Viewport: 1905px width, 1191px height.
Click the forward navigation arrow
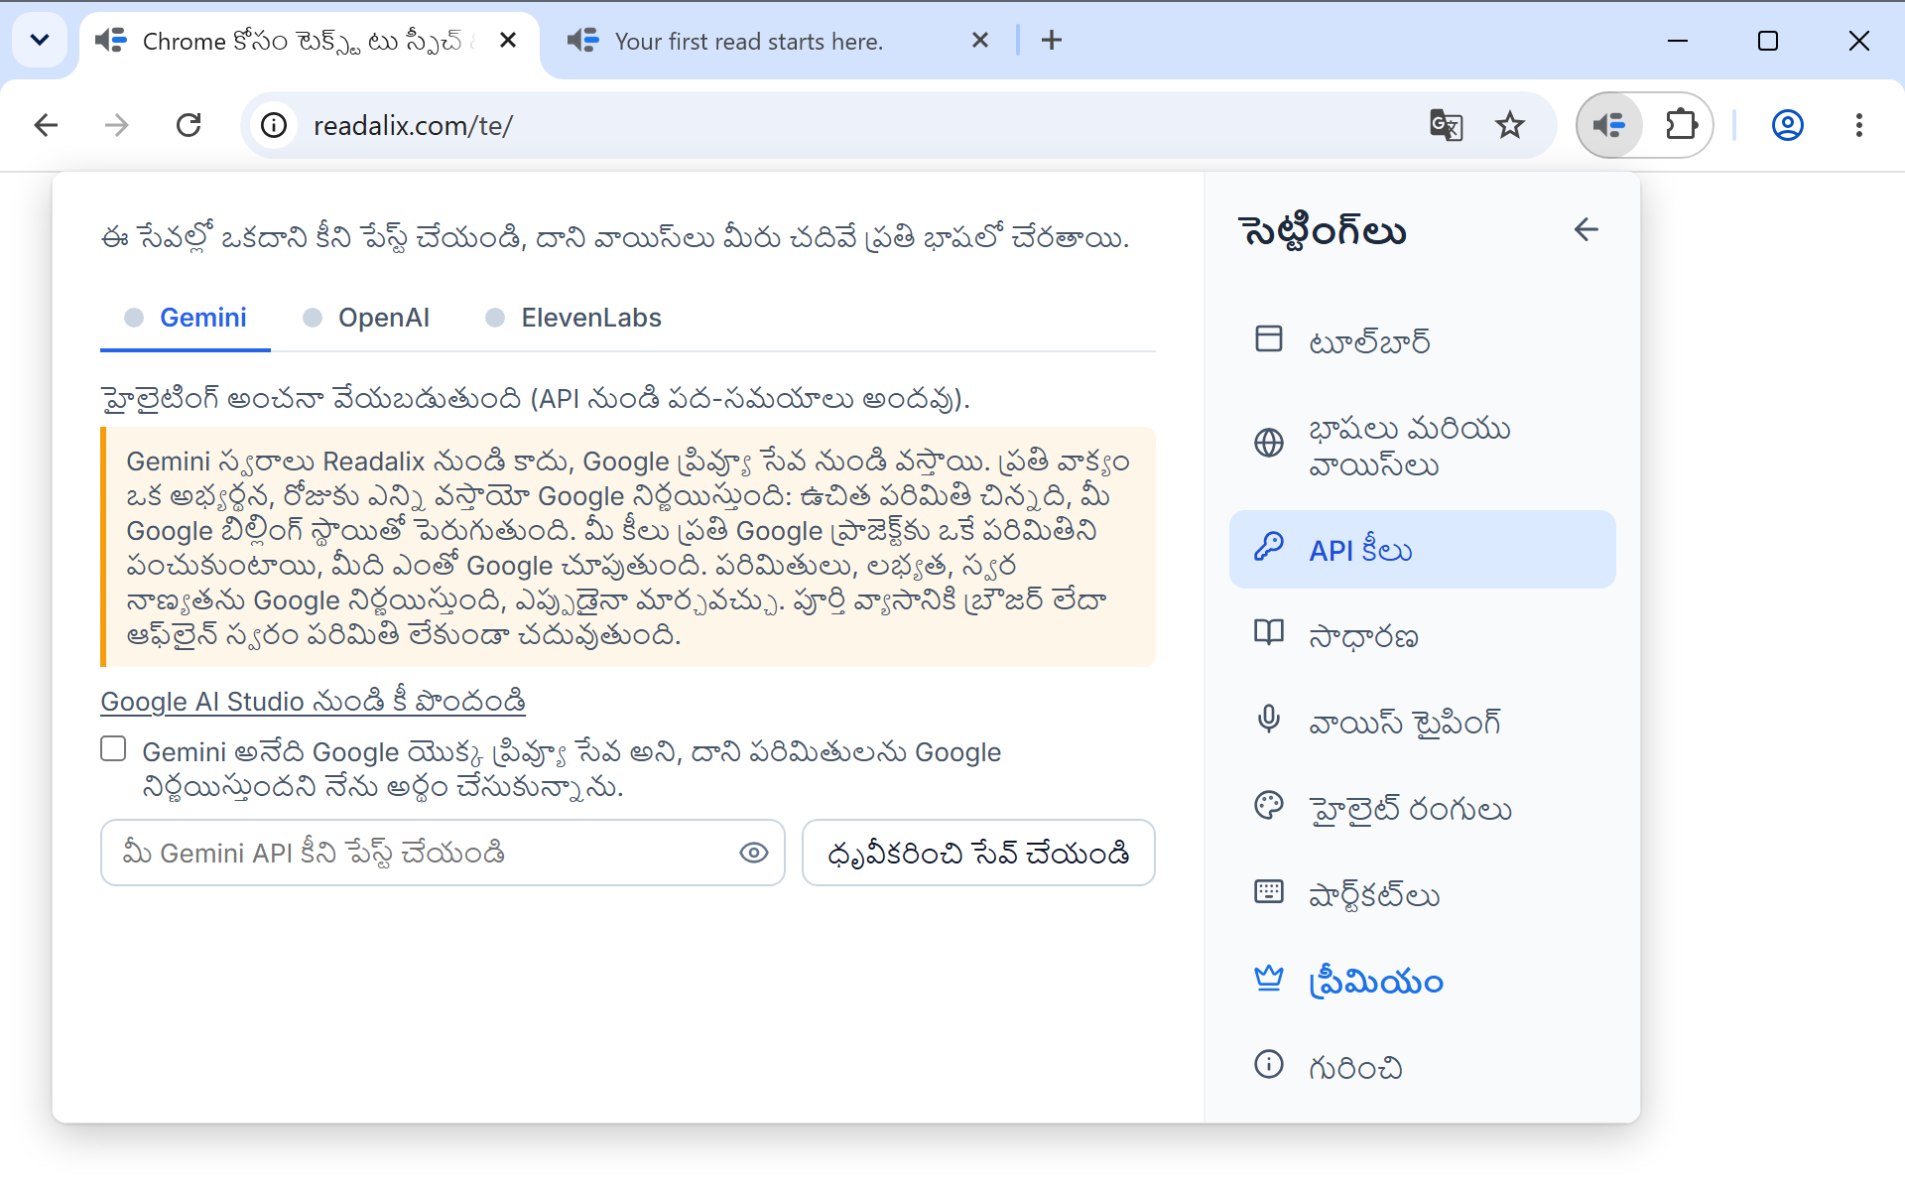tap(117, 125)
